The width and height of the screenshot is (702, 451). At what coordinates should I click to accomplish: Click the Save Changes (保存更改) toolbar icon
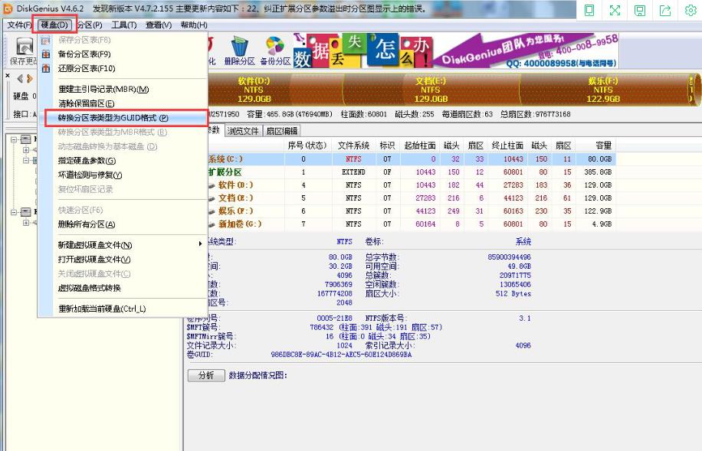tap(24, 51)
